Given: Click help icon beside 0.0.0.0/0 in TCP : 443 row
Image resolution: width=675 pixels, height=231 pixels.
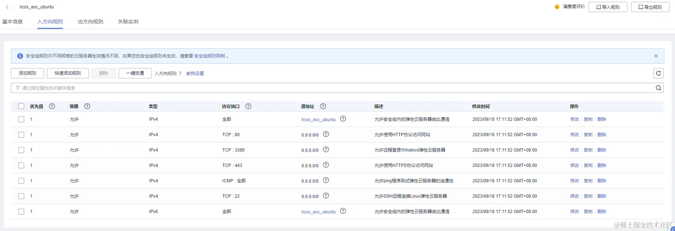Looking at the screenshot, I should tap(326, 165).
